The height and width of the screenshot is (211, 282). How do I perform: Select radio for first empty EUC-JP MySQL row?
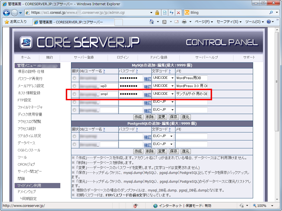(74, 102)
